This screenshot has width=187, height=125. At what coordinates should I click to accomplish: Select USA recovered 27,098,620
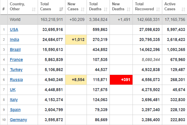(150, 29)
